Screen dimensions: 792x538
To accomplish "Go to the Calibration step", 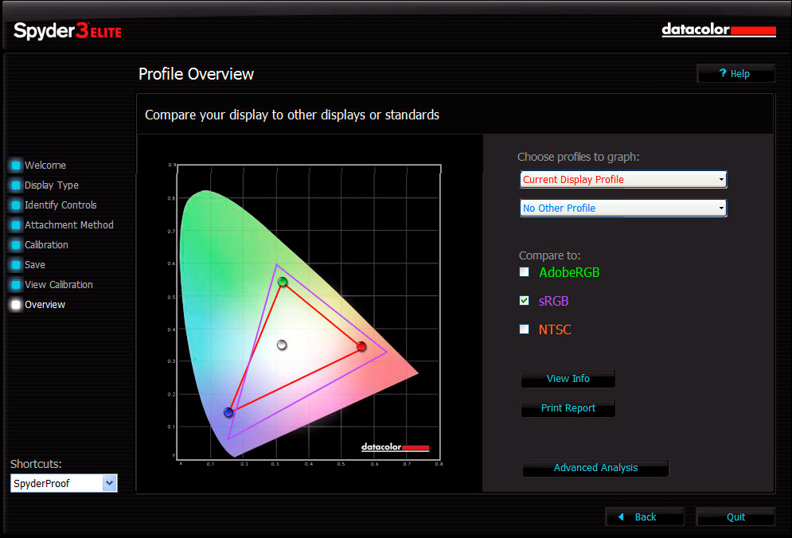I will [x=46, y=245].
